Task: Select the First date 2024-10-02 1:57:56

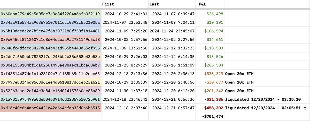Action: pyautogui.click(x=125, y=40)
